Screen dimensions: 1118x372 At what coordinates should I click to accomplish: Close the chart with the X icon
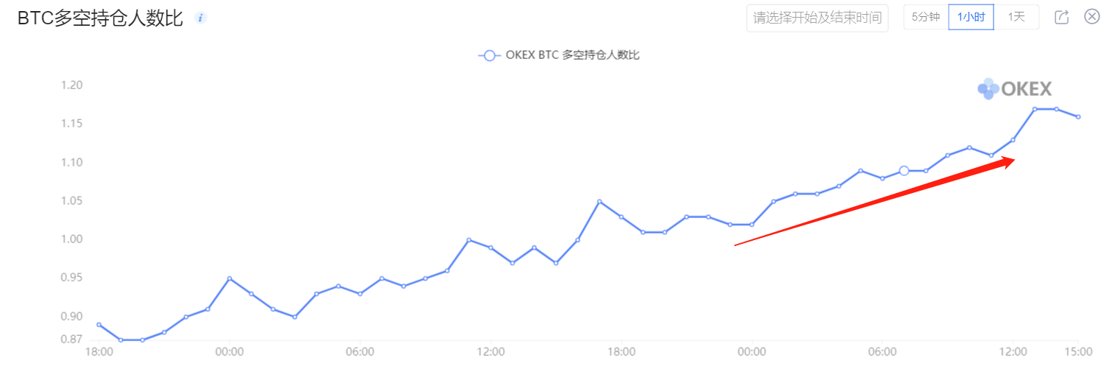[x=1092, y=16]
